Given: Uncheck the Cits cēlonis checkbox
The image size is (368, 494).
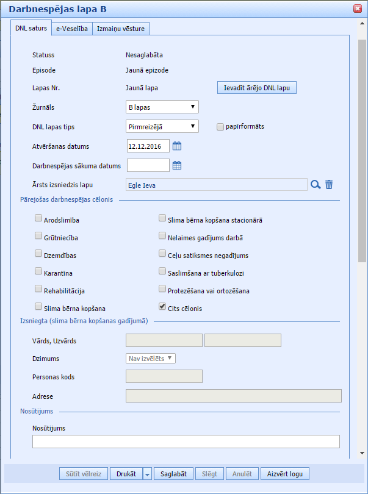Looking at the screenshot, I should (162, 307).
